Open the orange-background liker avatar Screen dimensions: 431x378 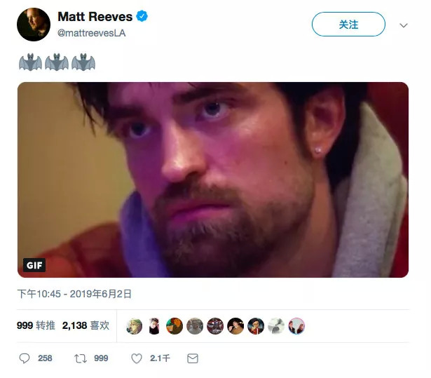(x=175, y=326)
